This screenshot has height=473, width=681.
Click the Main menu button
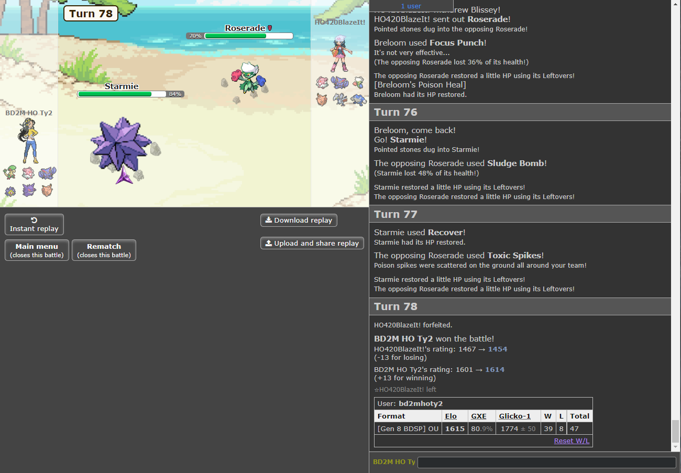coord(37,250)
